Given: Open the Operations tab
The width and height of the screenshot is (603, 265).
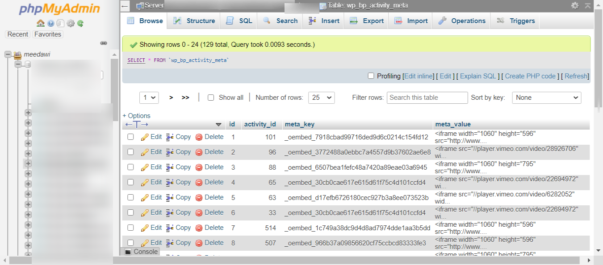Looking at the screenshot, I should click(462, 21).
